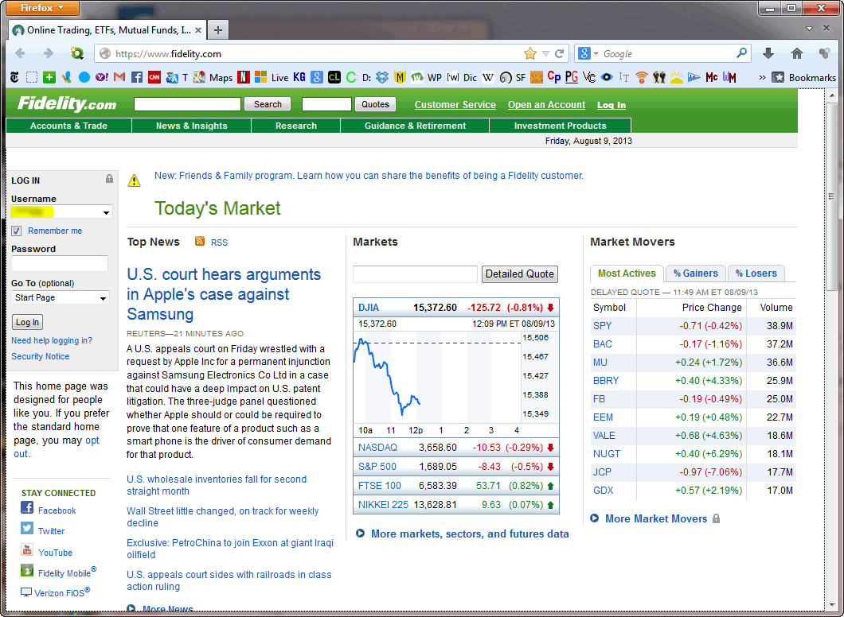Open the RSS feed icon beside Top News
Screen dimensions: 844x617
[200, 242]
